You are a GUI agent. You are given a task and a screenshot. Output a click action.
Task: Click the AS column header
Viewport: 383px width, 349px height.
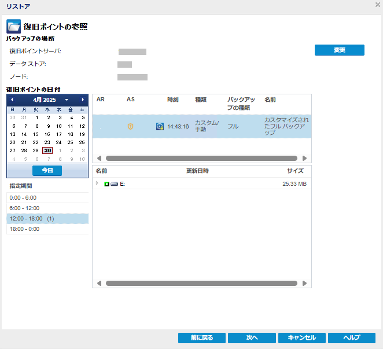(130, 100)
